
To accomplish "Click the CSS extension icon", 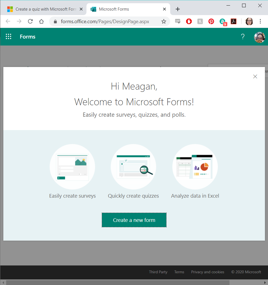I will (x=178, y=21).
